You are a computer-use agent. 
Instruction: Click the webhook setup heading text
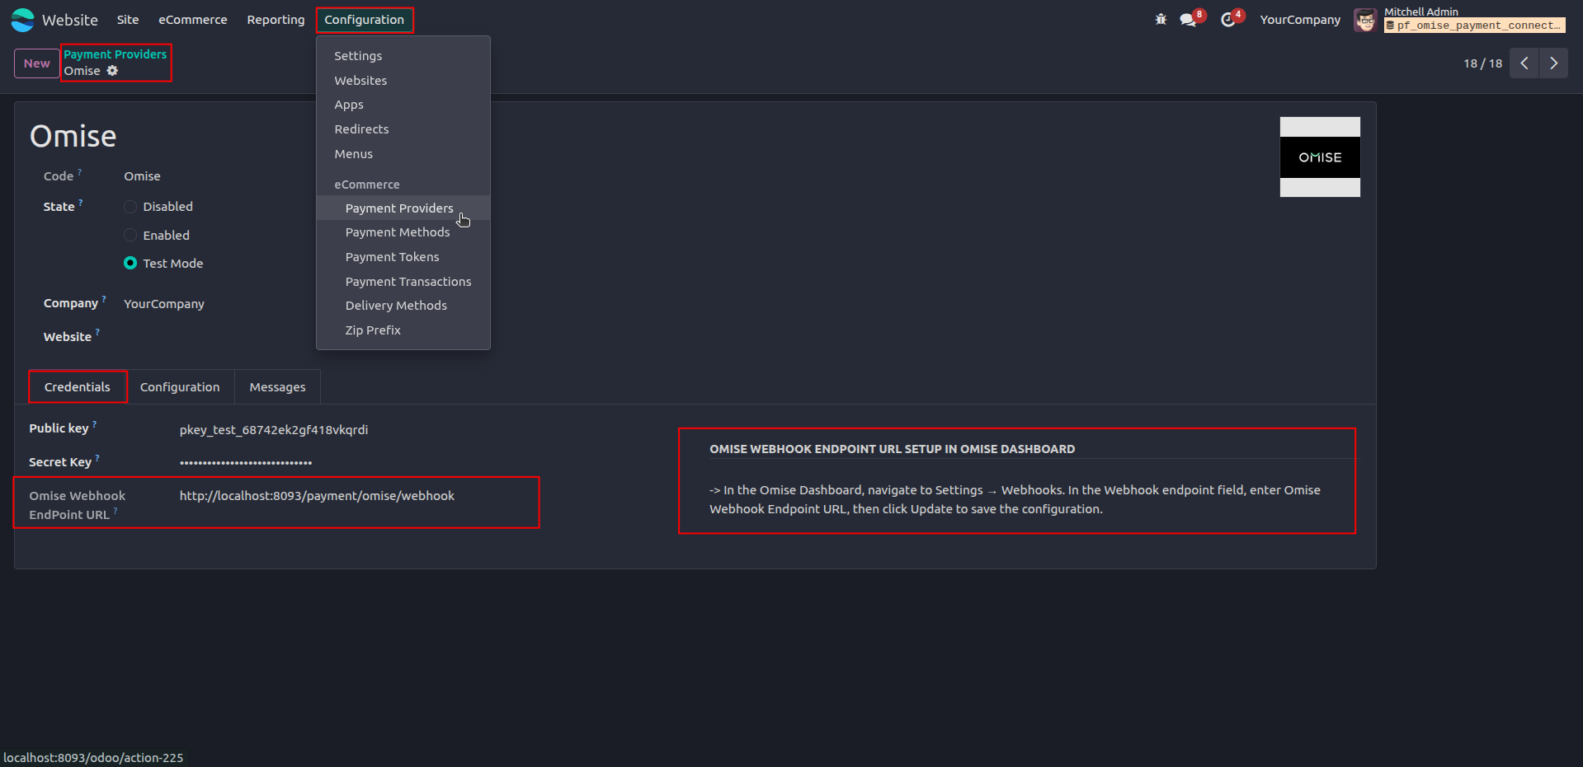(892, 449)
